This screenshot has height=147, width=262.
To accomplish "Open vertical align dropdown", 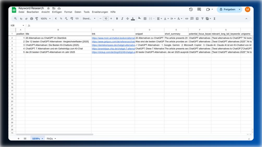I will click(x=166, y=19).
